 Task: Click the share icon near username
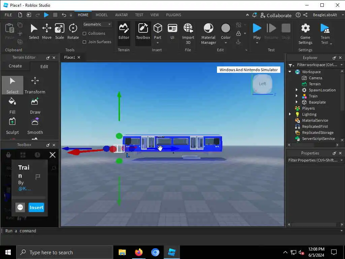(305, 15)
